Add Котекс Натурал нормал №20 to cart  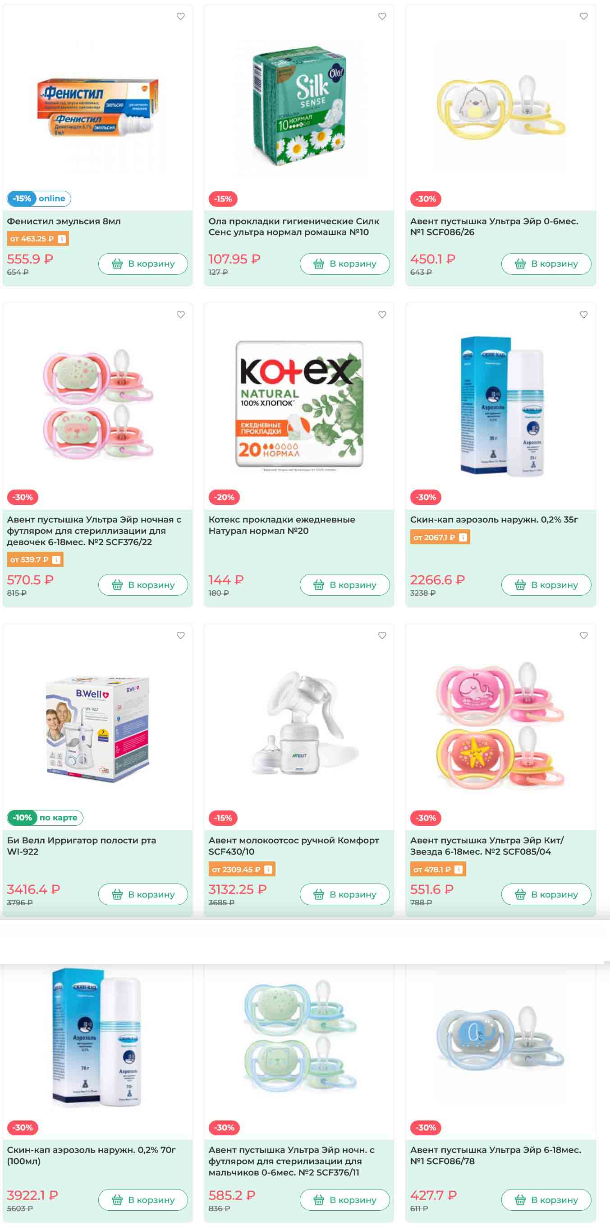coord(344,585)
